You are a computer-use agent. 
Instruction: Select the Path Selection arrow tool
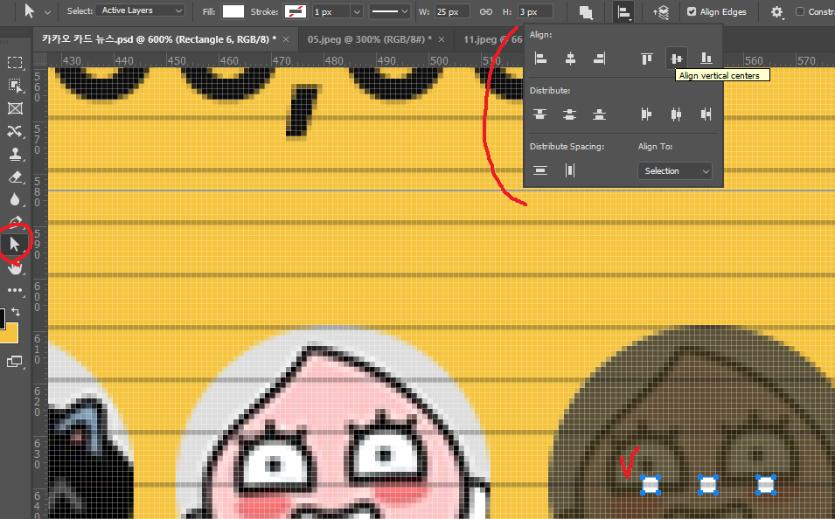[15, 245]
